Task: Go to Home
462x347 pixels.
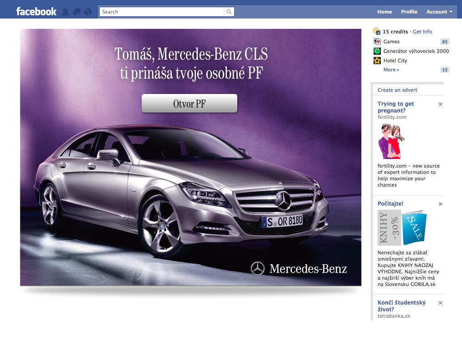Action: click(384, 12)
